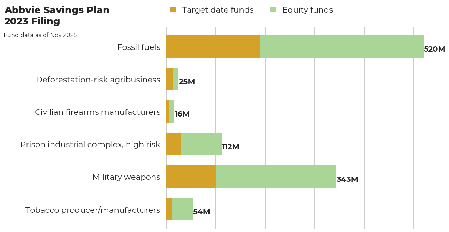Click the 54M value label
This screenshot has width=449, height=232.
click(x=201, y=212)
